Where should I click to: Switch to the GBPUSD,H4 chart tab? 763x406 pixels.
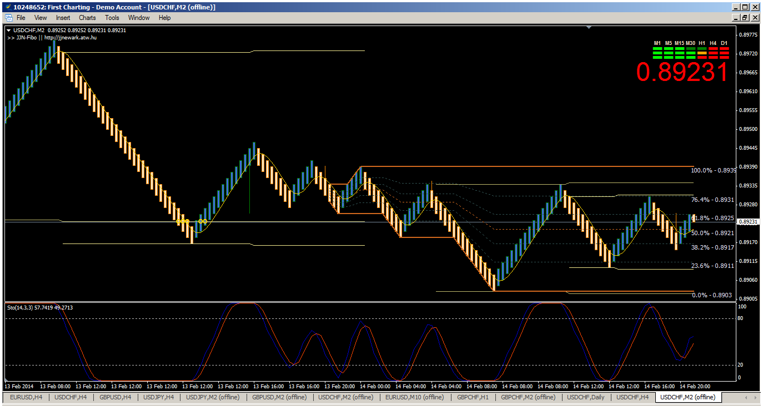click(116, 397)
